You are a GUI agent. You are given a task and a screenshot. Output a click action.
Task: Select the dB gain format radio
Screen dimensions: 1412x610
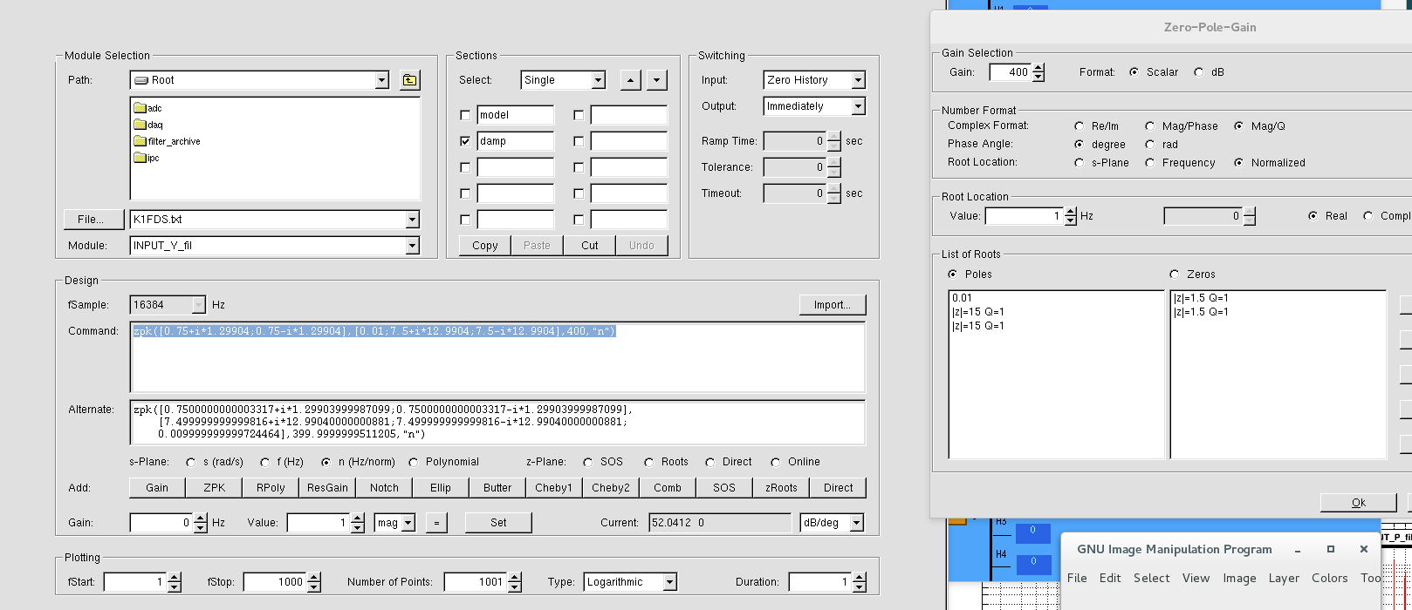coord(1199,72)
